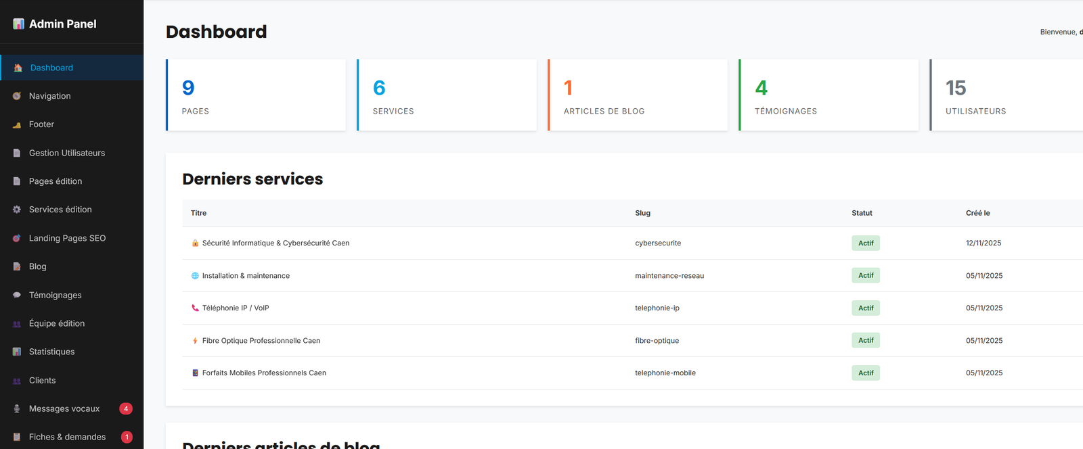Image resolution: width=1083 pixels, height=449 pixels.
Task: Click the Navigation compass icon
Action: [x=17, y=96]
